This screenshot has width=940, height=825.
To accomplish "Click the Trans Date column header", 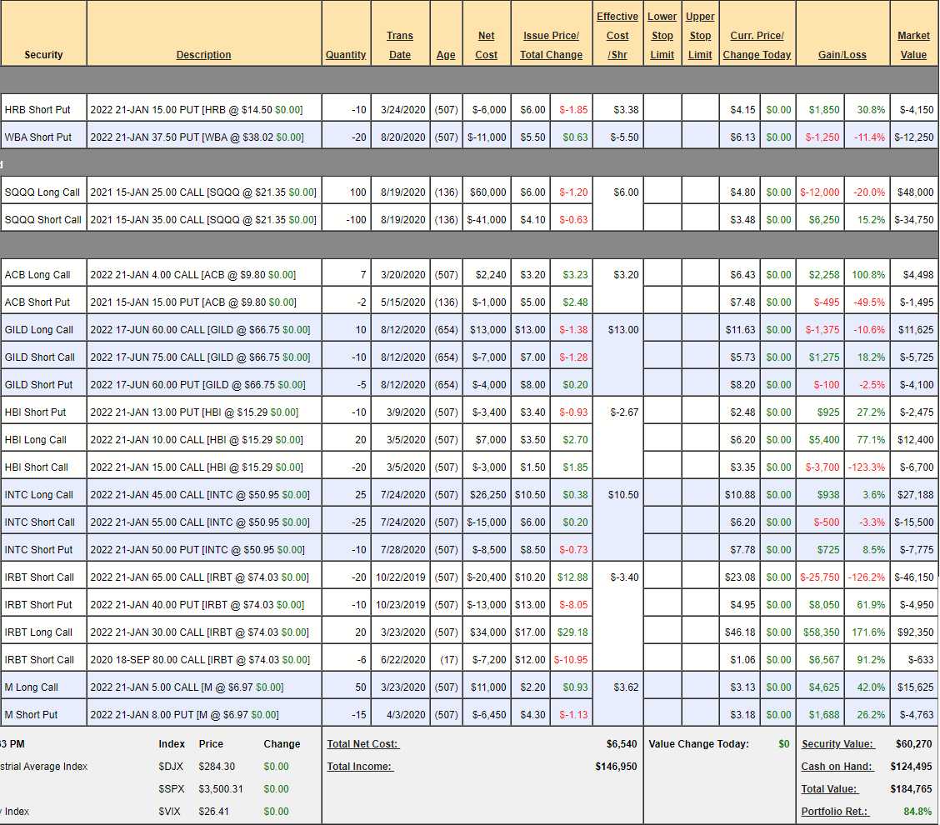I will tap(400, 45).
